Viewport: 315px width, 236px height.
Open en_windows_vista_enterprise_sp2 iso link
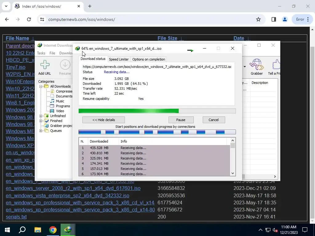(67, 195)
